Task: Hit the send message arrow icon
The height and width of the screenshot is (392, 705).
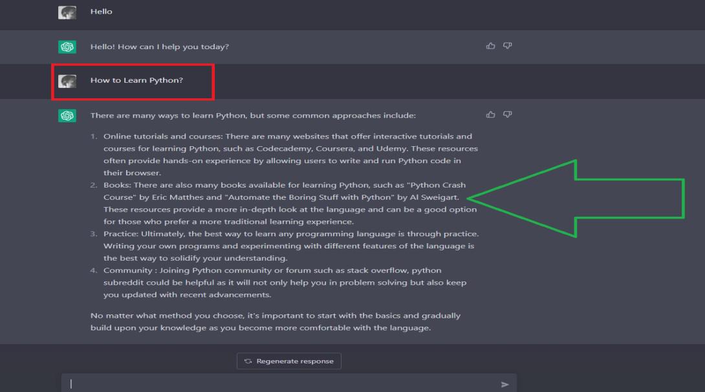Action: pyautogui.click(x=505, y=384)
